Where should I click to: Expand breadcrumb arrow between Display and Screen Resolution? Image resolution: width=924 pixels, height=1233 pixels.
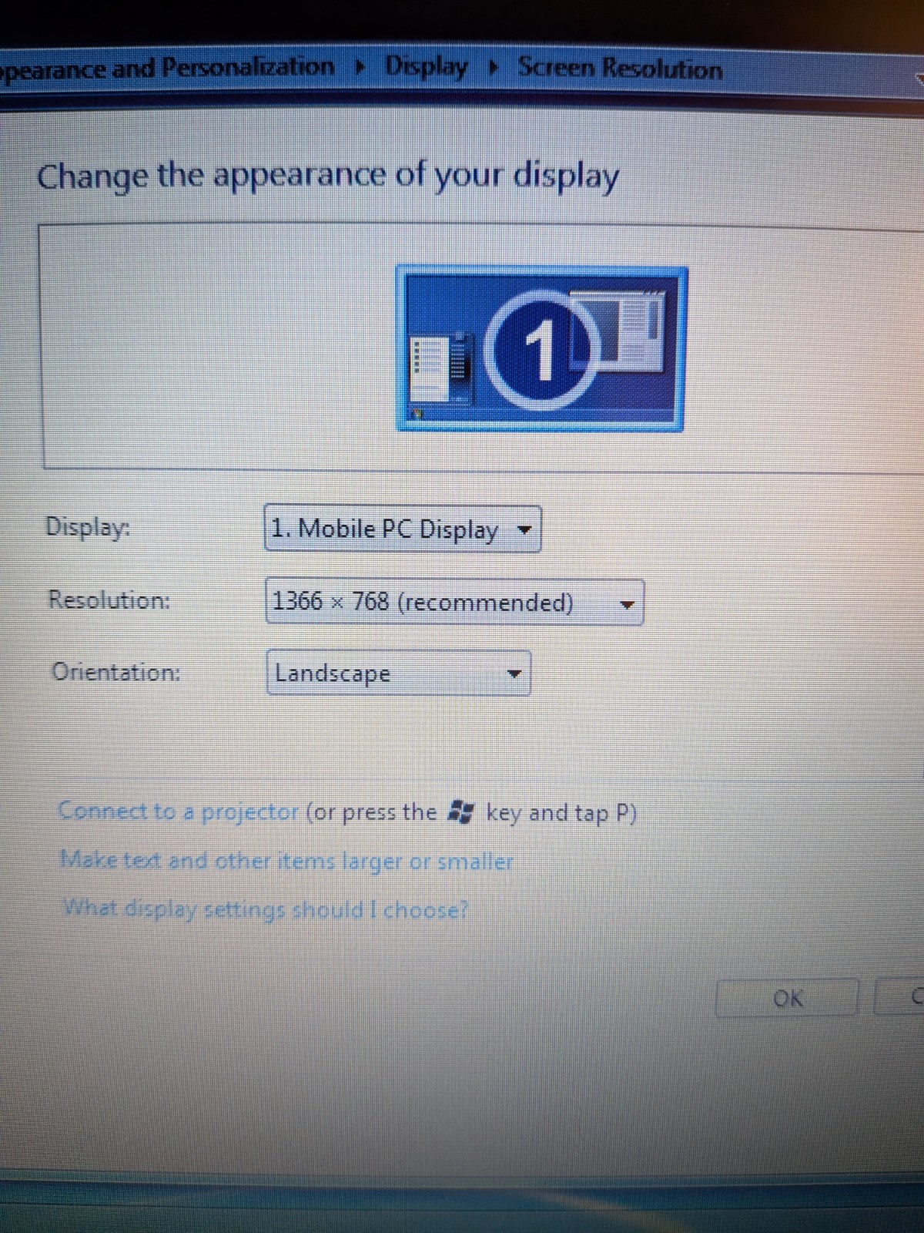(x=493, y=68)
